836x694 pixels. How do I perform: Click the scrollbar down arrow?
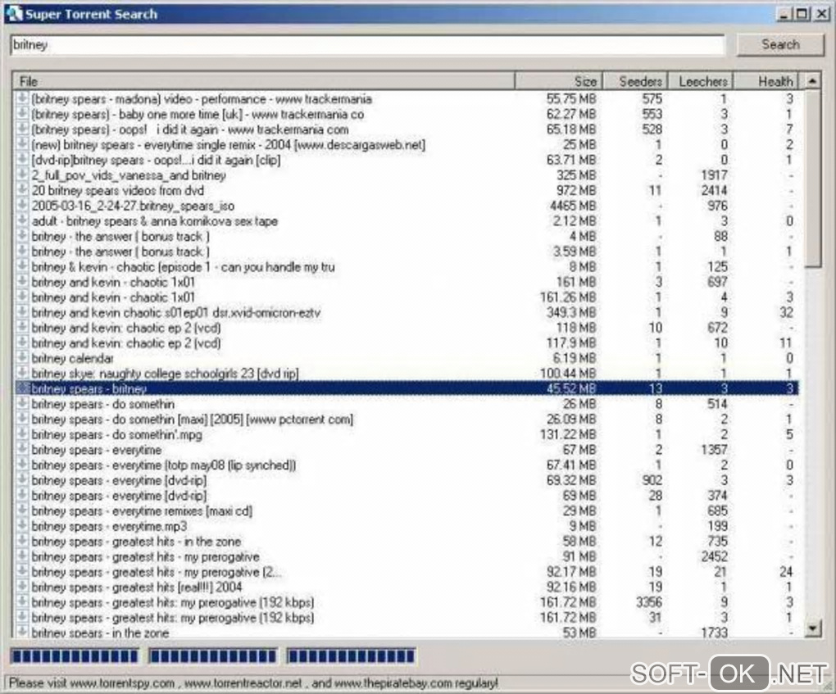pos(812,628)
